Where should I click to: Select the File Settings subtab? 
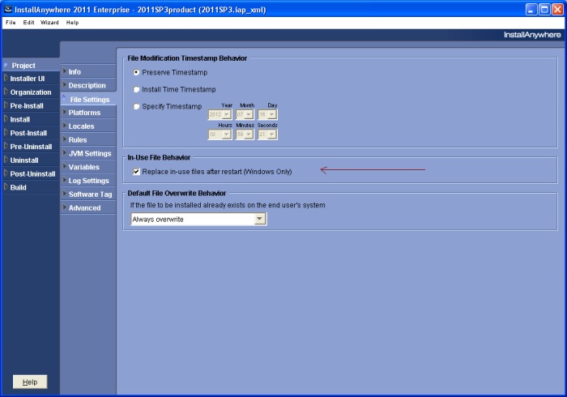[88, 99]
